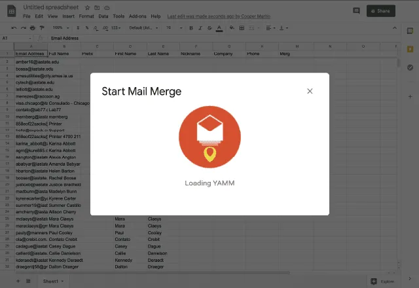The width and height of the screenshot is (419, 288).
Task: Toggle strikethrough formatting
Action: pyautogui.click(x=209, y=27)
